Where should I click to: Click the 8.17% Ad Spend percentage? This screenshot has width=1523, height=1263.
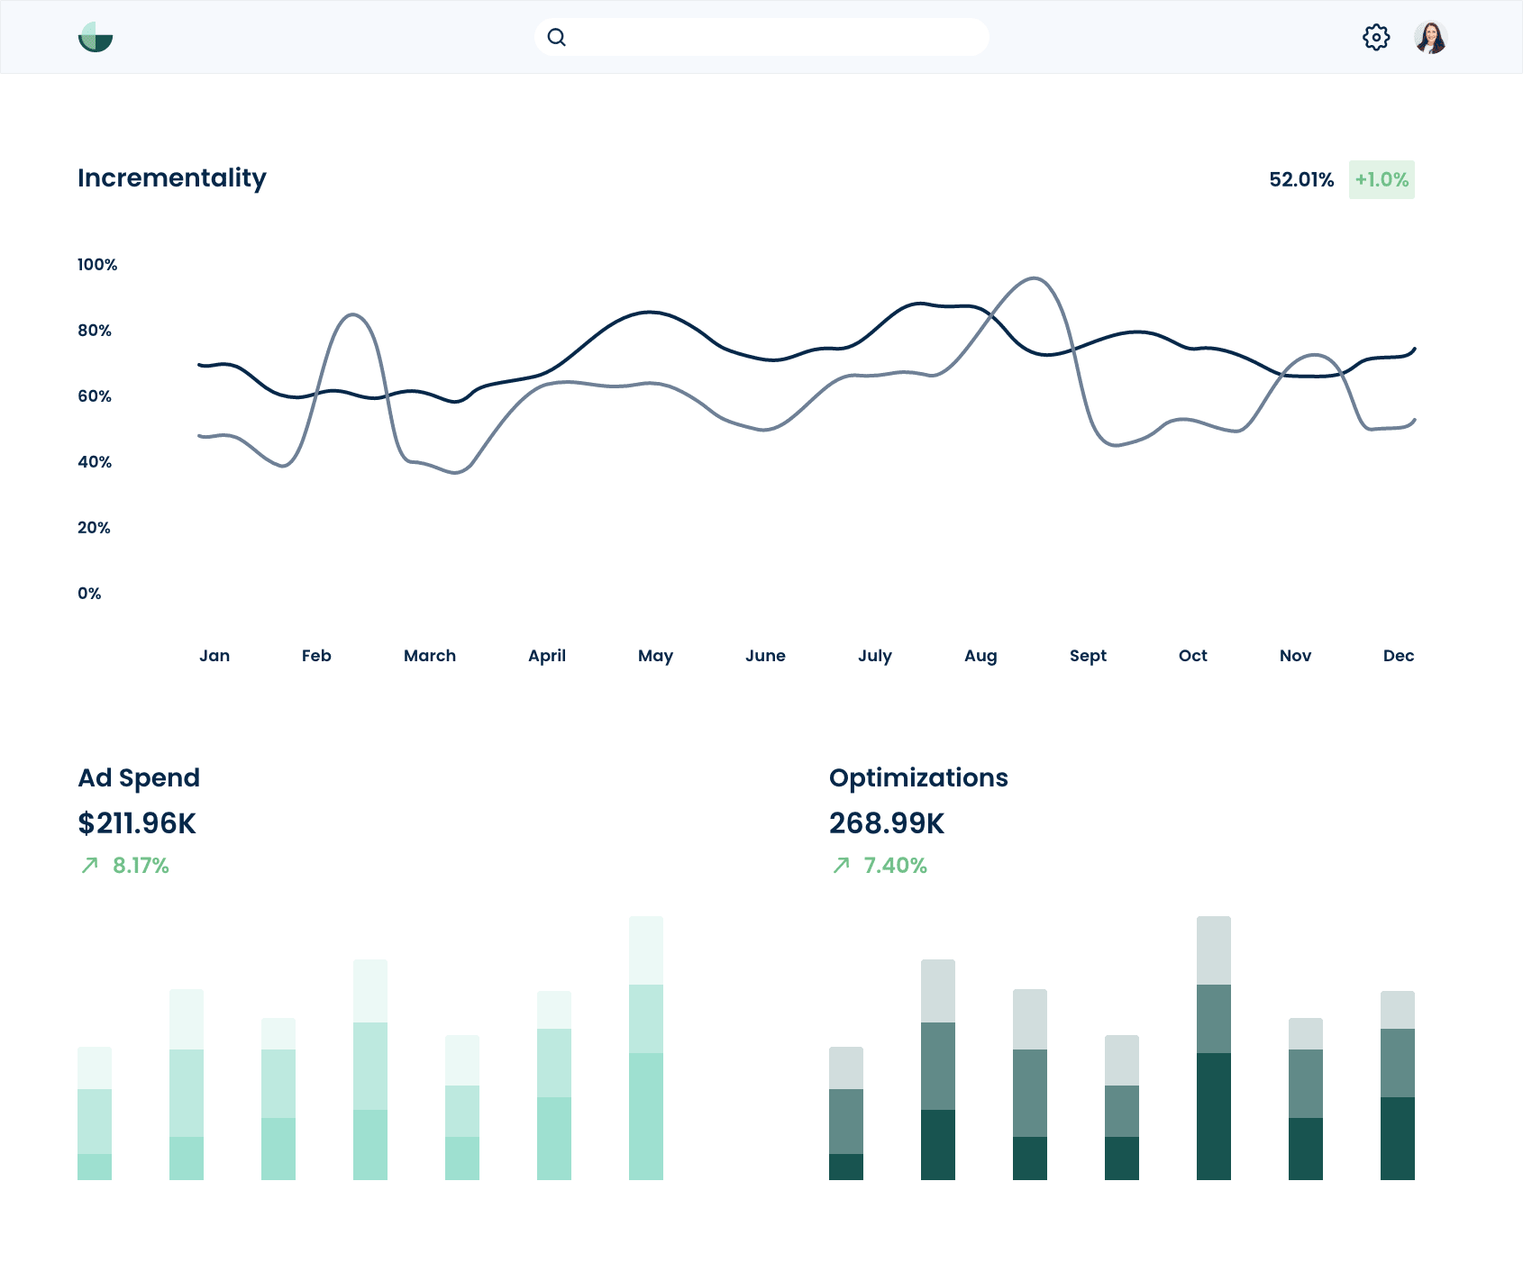coord(141,866)
